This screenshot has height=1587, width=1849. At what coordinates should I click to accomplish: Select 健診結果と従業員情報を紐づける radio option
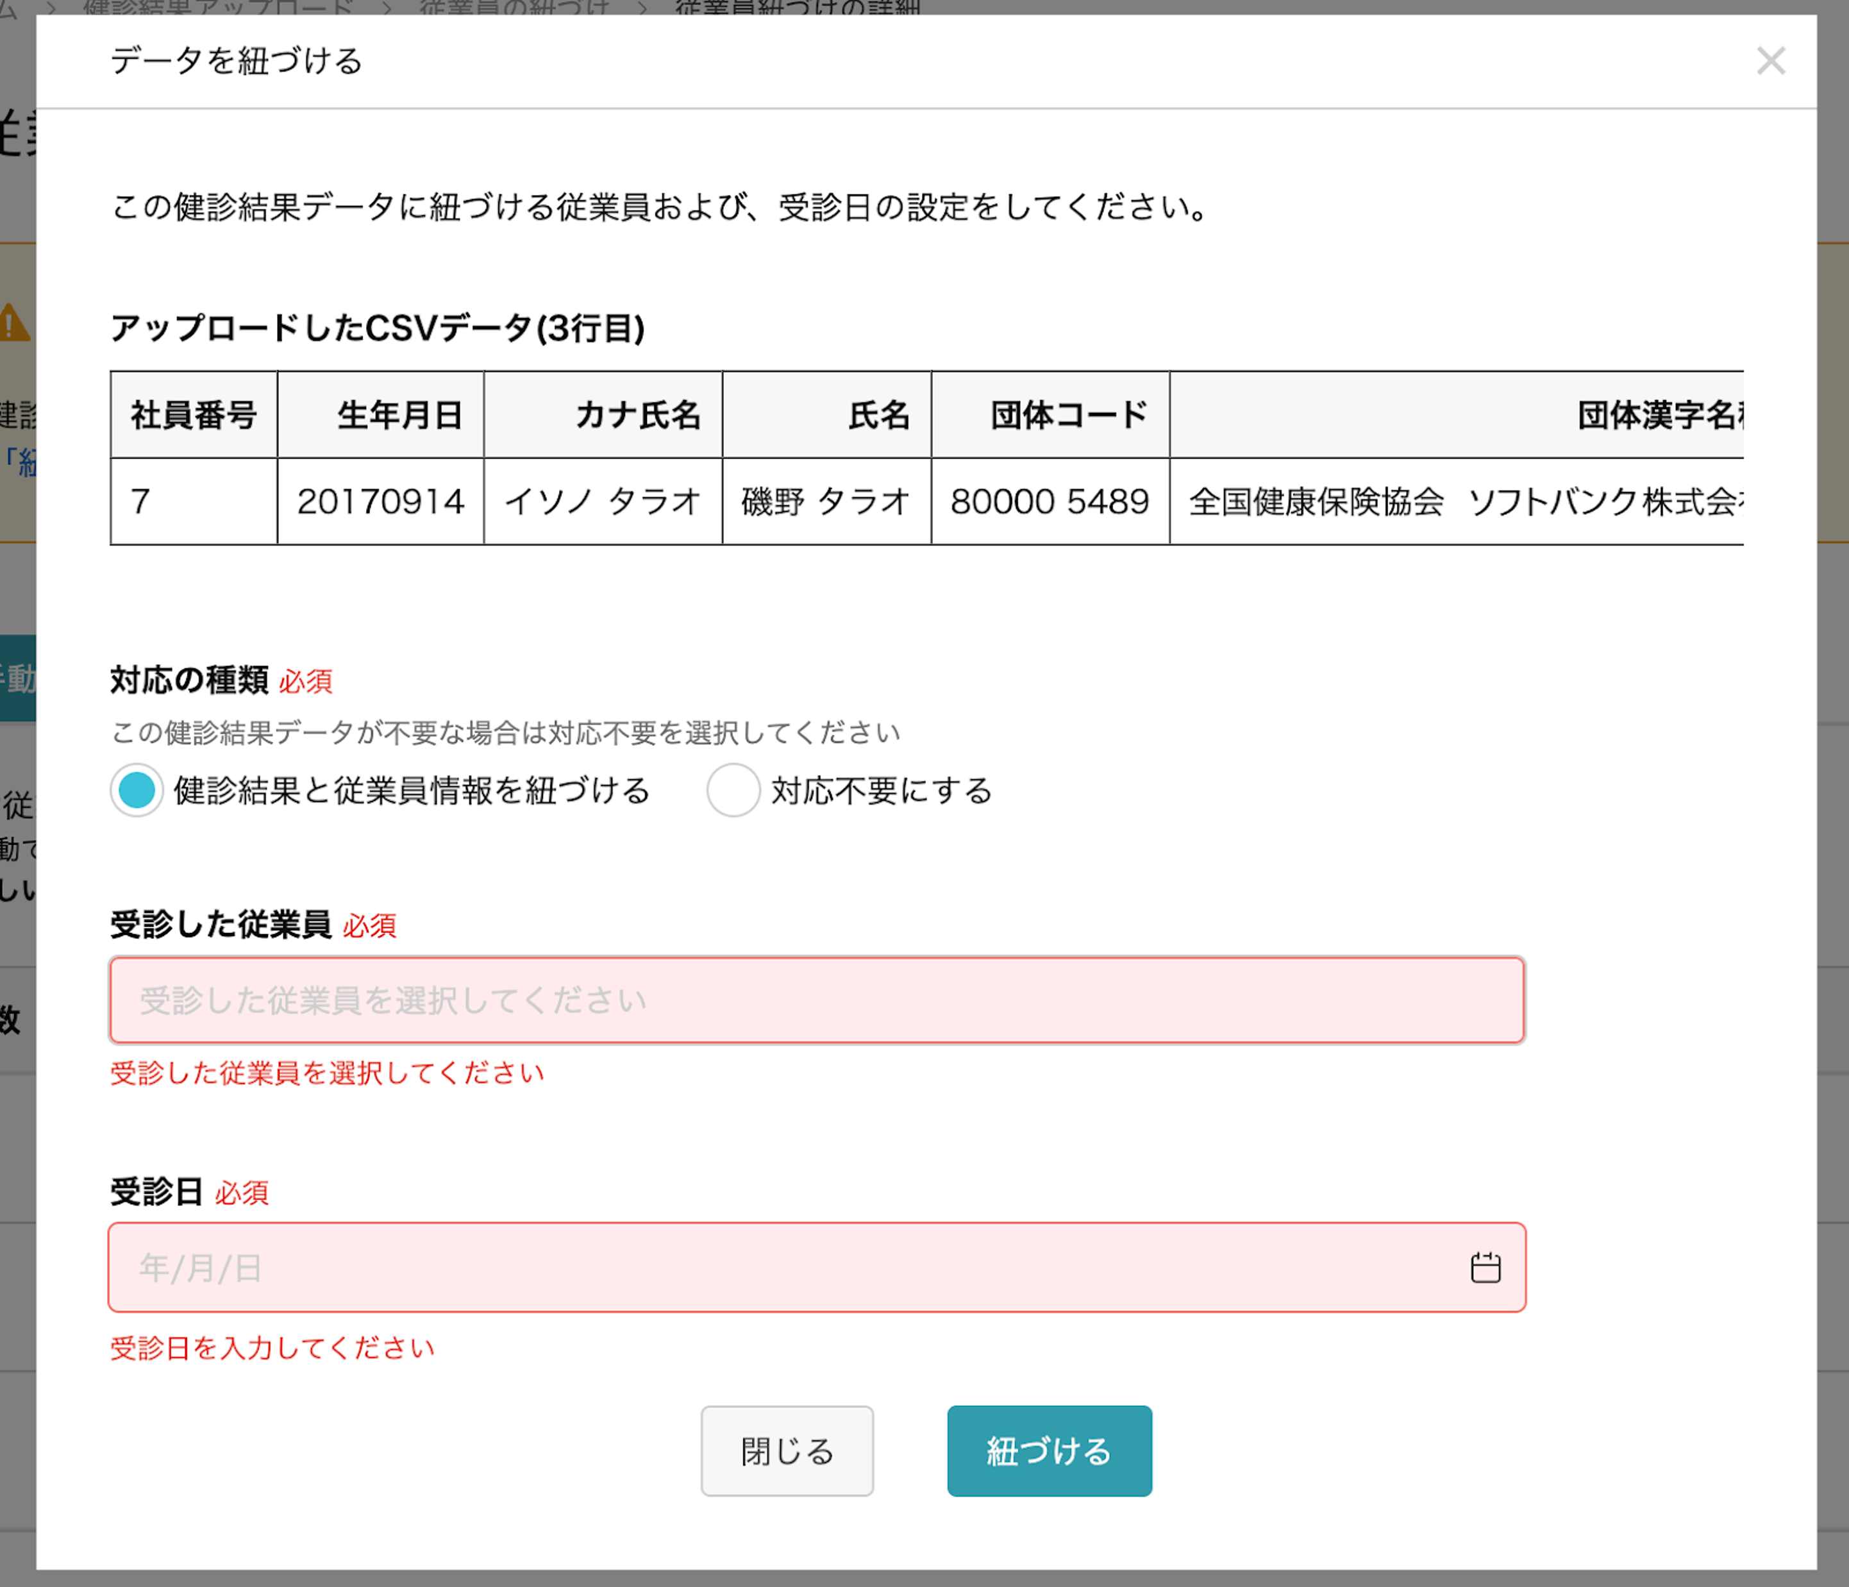pyautogui.click(x=137, y=790)
